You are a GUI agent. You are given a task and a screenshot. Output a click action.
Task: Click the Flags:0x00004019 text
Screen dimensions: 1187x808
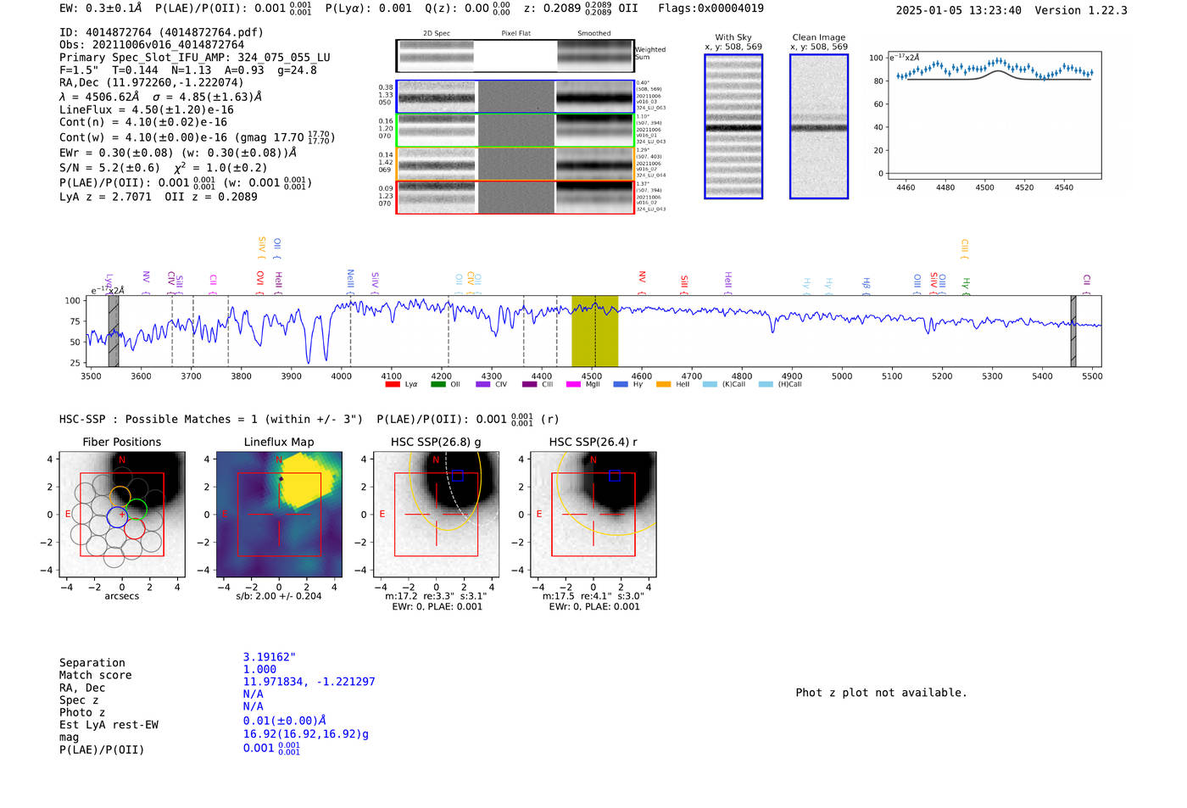pyautogui.click(x=711, y=8)
